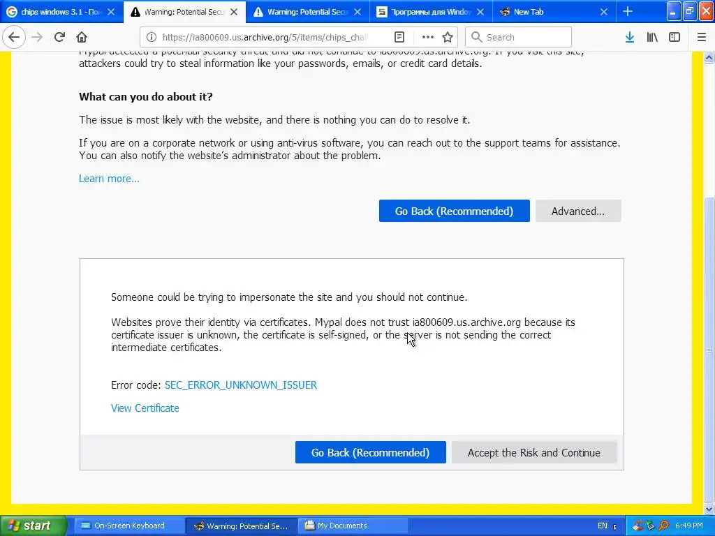Toggle reader view icon in address bar
The height and width of the screenshot is (536, 715).
399,37
